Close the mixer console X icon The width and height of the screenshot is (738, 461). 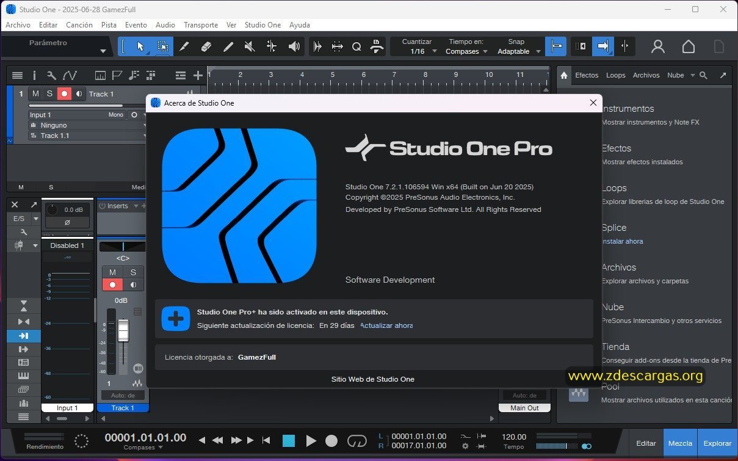(x=15, y=205)
